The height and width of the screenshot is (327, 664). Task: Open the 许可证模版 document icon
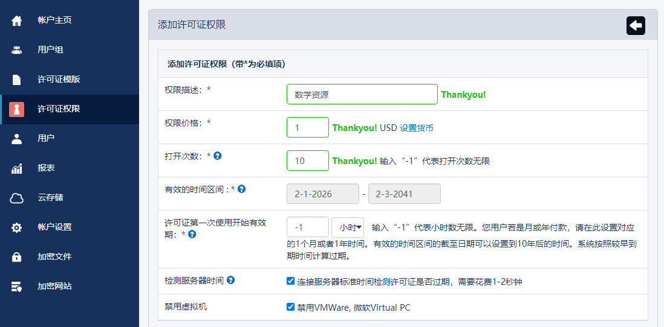tap(17, 80)
